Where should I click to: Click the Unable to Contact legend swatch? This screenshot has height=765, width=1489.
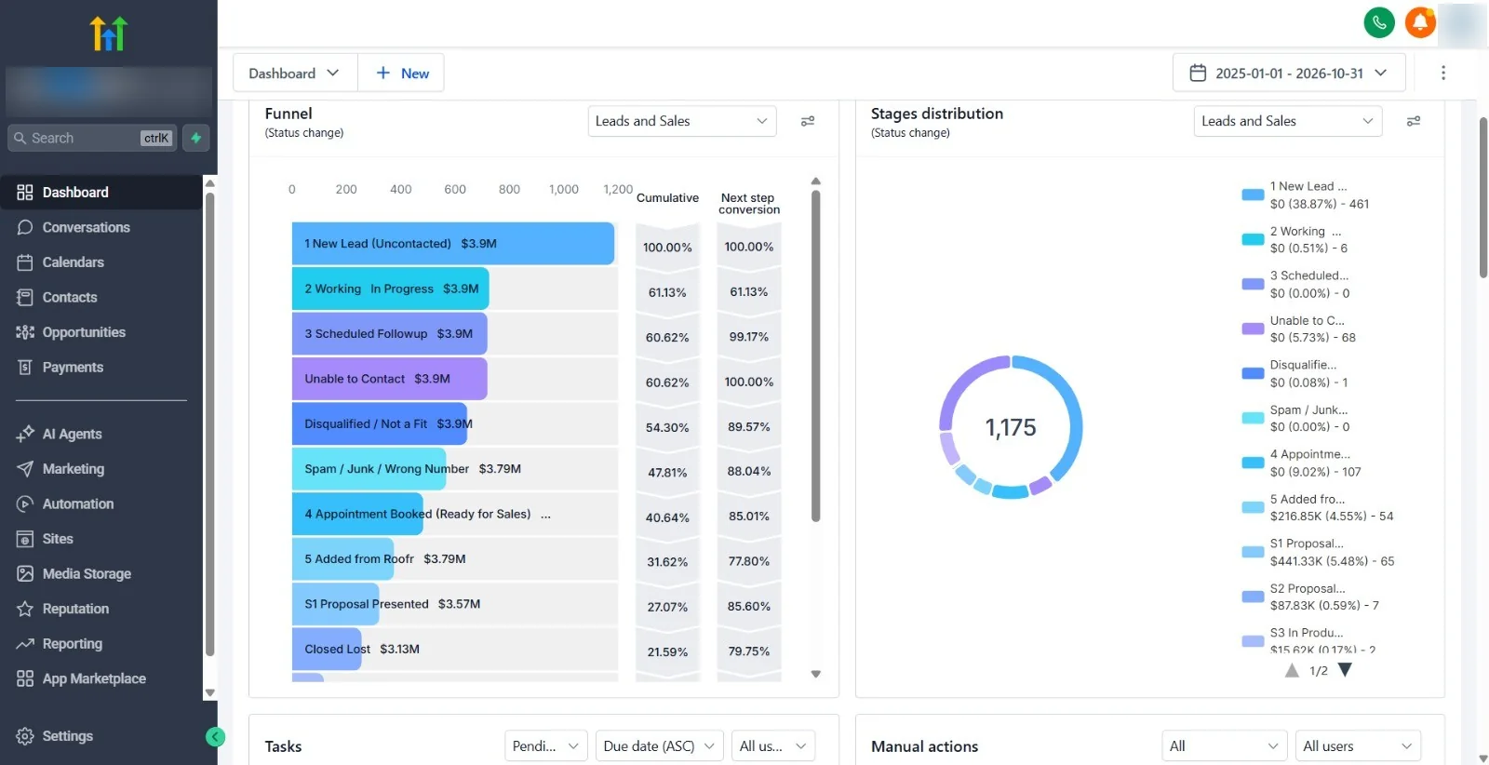pyautogui.click(x=1253, y=329)
